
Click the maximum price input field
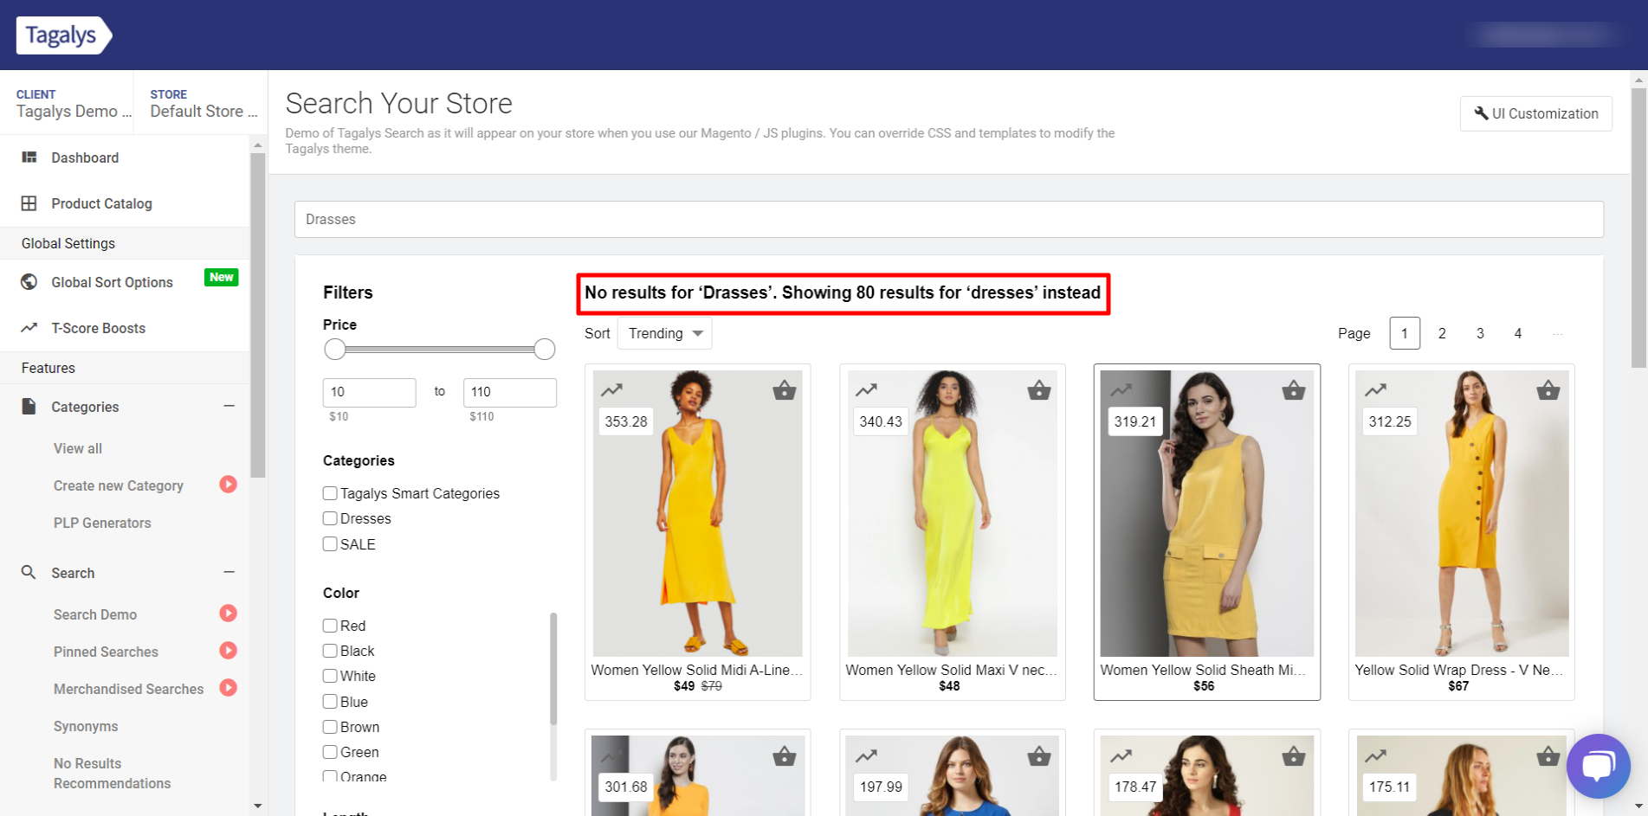coord(510,392)
